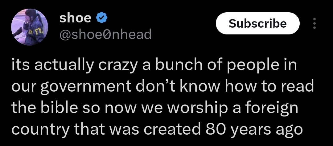Click the blue verified checkmark badge
The height and width of the screenshot is (146, 333).
[102, 19]
